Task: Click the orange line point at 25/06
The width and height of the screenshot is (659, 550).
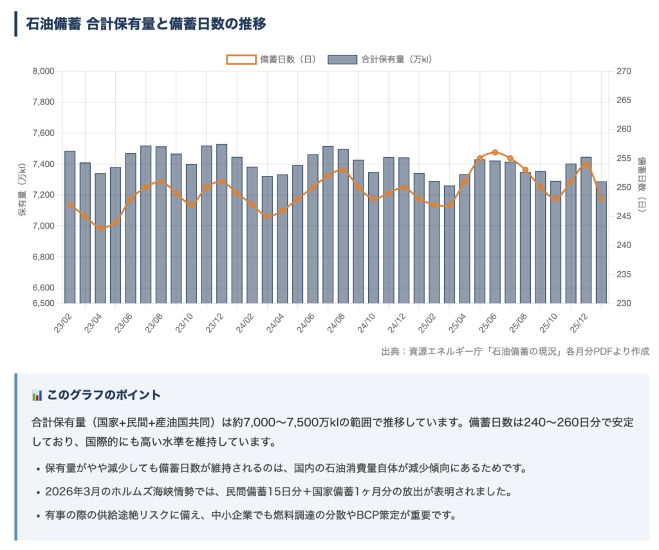Action: pyautogui.click(x=494, y=153)
